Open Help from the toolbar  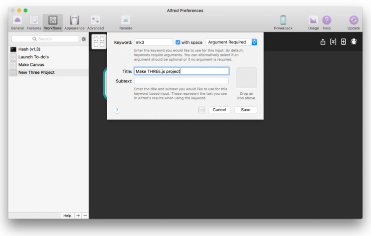pos(327,23)
